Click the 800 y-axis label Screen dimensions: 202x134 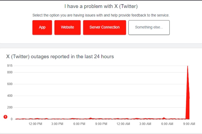[x=10, y=72]
